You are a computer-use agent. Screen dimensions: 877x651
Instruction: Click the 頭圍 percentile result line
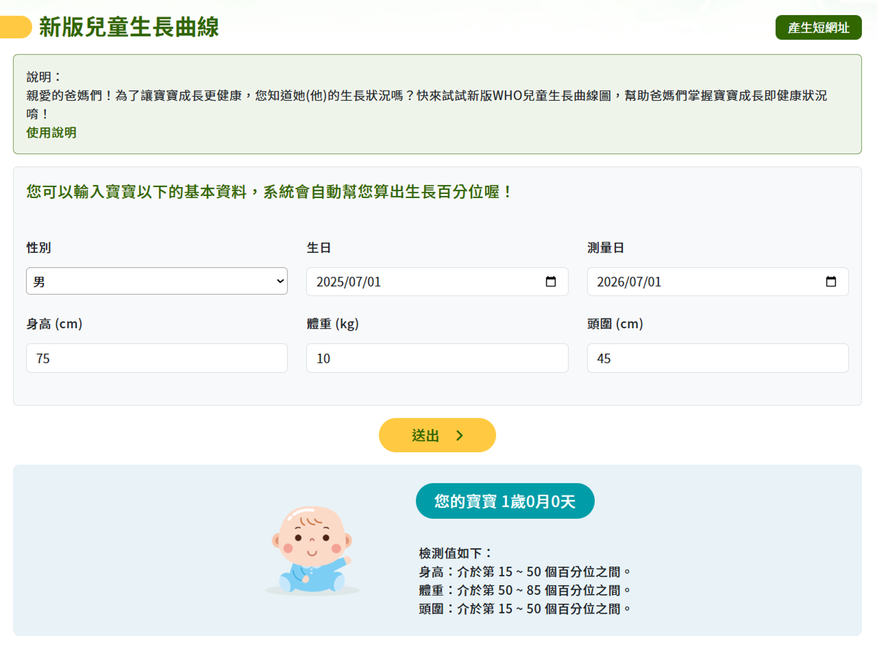click(x=525, y=609)
